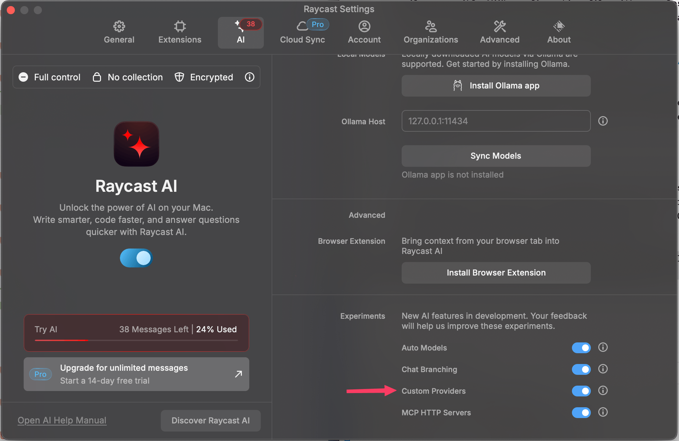Open the About settings icon
The width and height of the screenshot is (679, 441).
click(558, 26)
